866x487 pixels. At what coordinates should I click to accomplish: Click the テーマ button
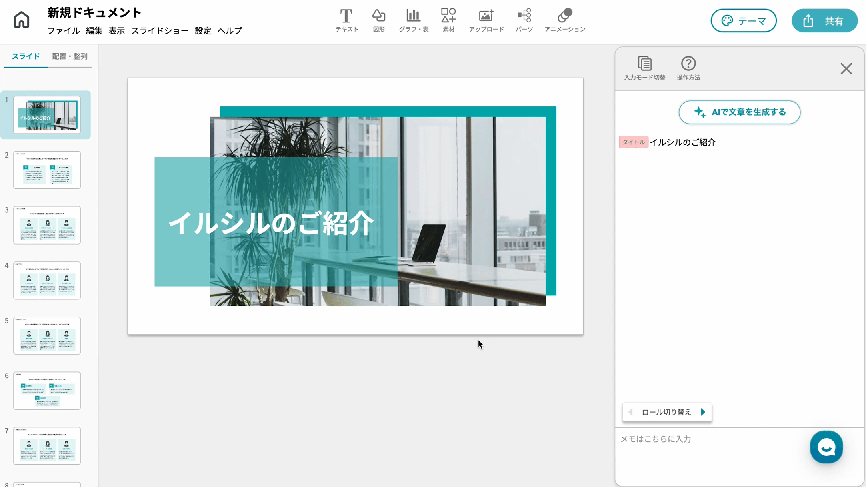[743, 21]
